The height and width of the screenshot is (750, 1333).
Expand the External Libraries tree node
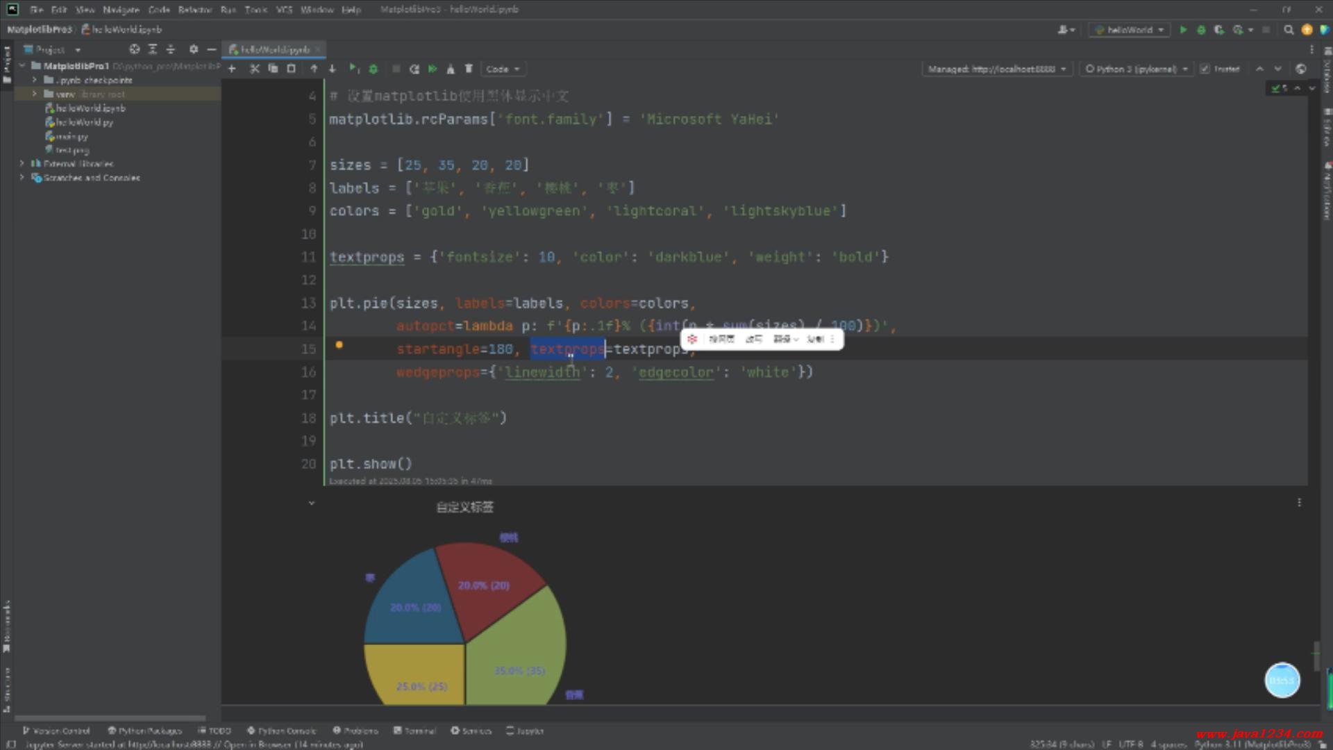[22, 164]
